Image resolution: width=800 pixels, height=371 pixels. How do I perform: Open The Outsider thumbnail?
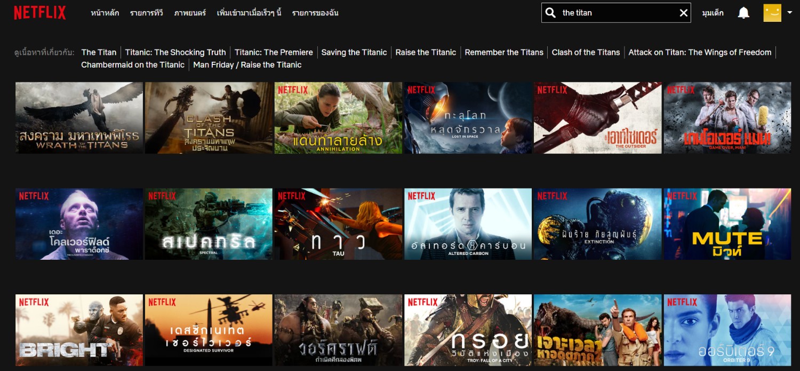point(597,118)
